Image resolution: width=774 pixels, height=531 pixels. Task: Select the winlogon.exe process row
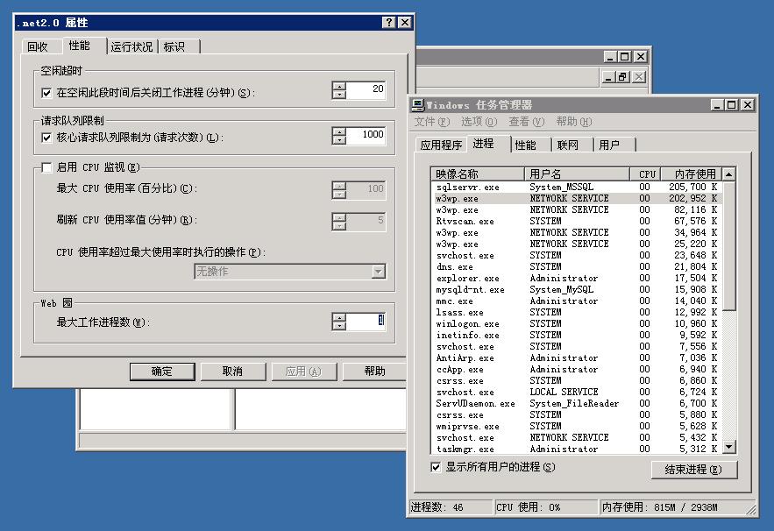point(577,323)
